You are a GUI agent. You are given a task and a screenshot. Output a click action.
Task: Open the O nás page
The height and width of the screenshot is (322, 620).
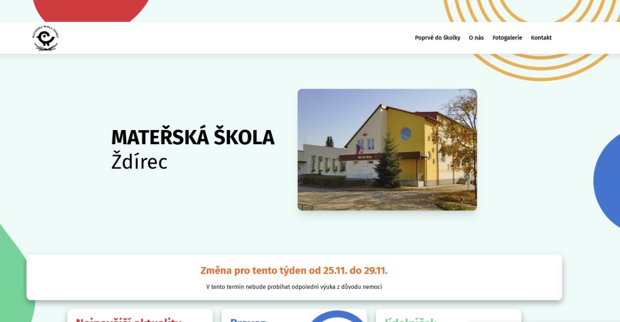pos(476,38)
